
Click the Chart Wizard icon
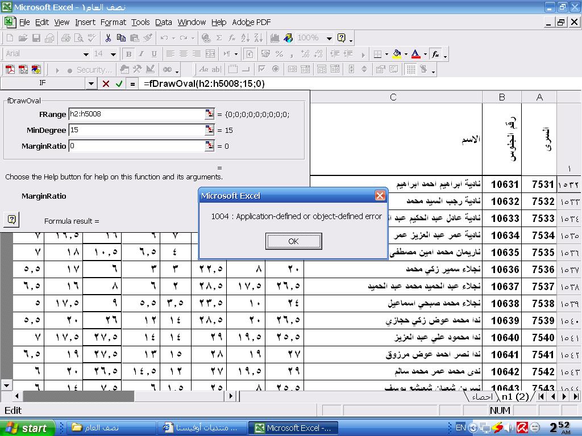(275, 38)
